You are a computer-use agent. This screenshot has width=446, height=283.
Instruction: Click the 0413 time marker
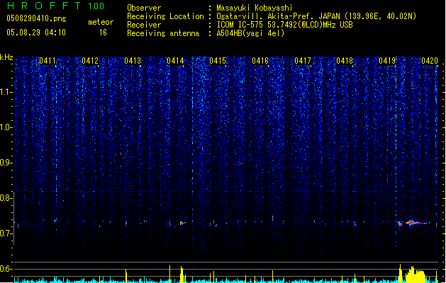(133, 61)
